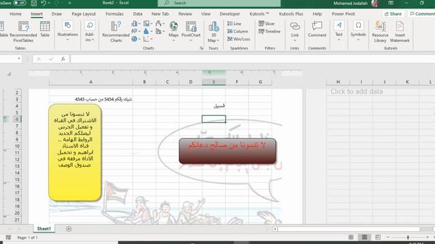
Task: Click Insert Watermark button
Action: [x=400, y=32]
